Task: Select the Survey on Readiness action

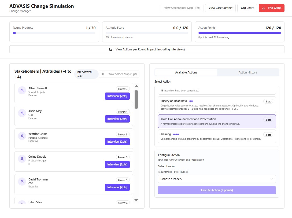Action: [217, 104]
